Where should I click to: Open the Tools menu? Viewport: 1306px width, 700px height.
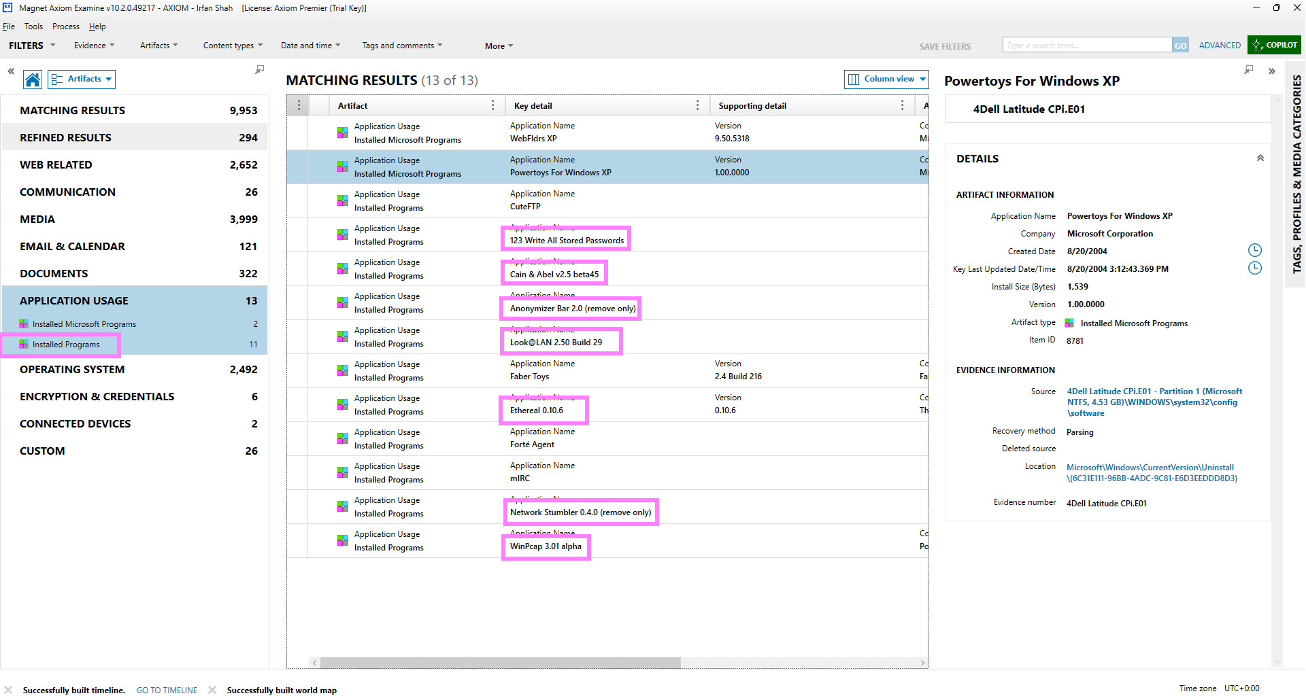point(33,27)
